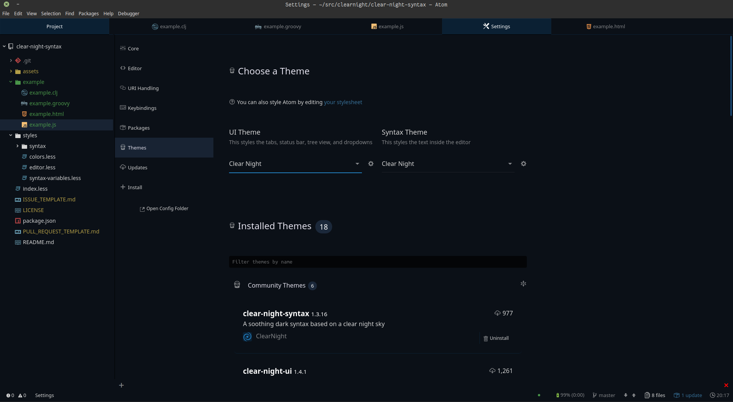Open the Find menu

click(69, 13)
